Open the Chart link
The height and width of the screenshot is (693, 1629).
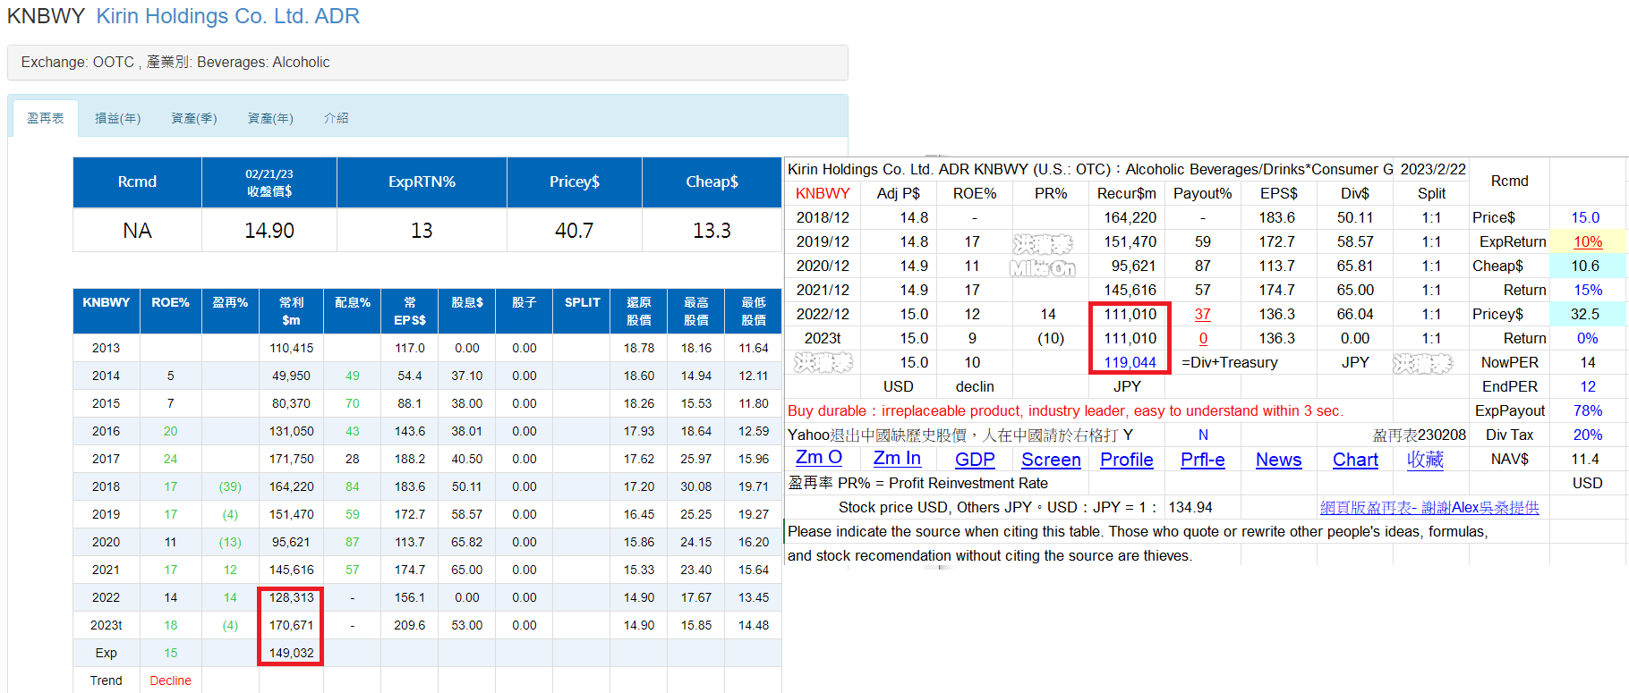[x=1355, y=459]
